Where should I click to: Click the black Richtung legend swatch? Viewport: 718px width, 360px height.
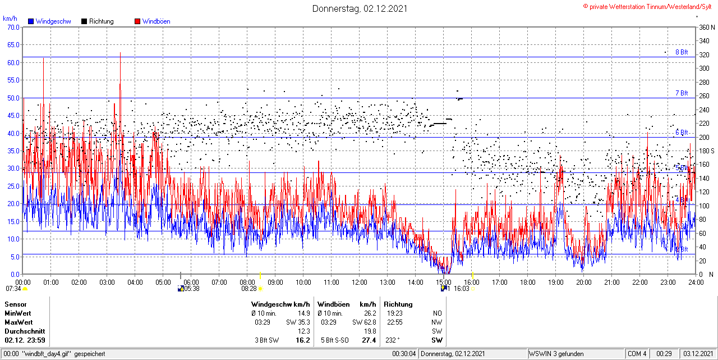tap(84, 21)
